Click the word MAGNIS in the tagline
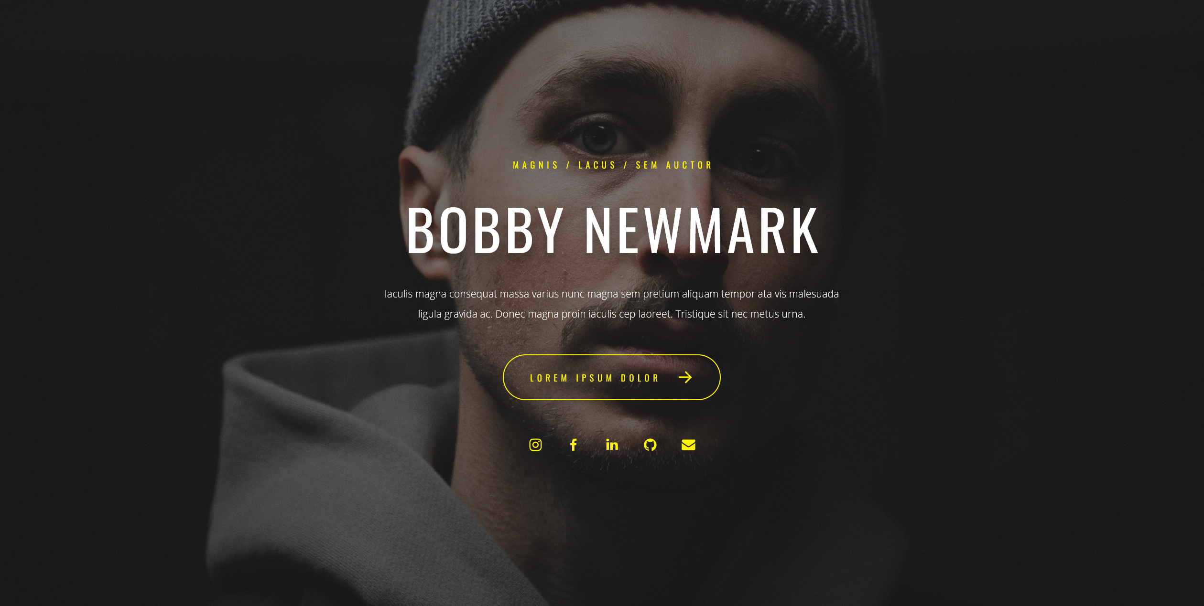1204x606 pixels. (535, 165)
